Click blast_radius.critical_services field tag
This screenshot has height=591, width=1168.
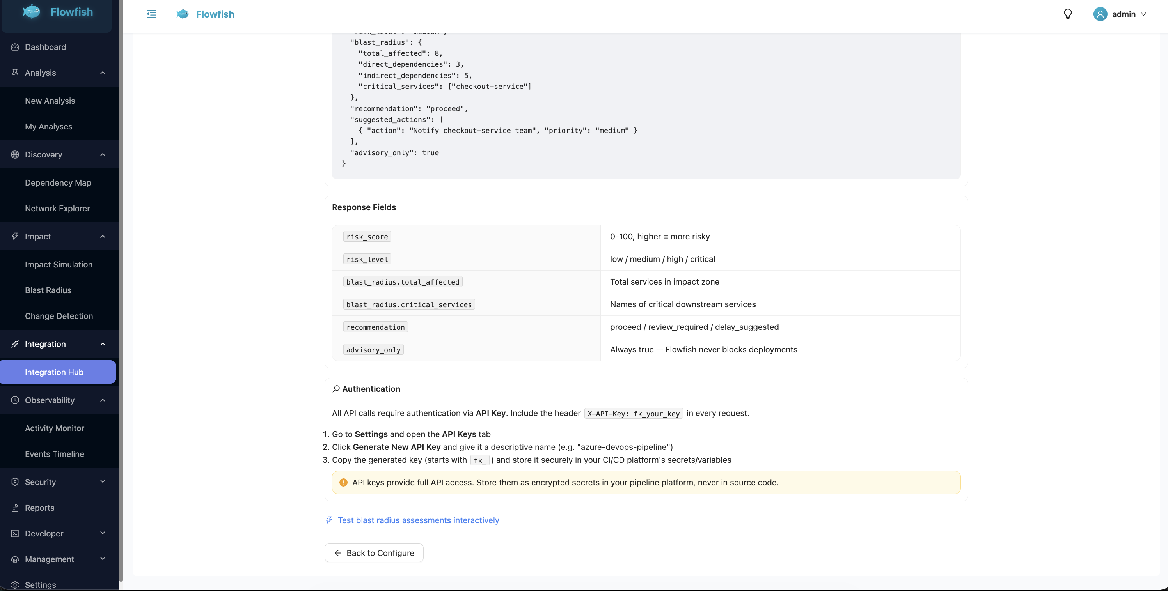pyautogui.click(x=409, y=304)
